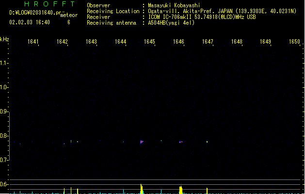This screenshot has width=305, height=194.
Task: Click the 'meteor' label
Action: [x=69, y=15]
